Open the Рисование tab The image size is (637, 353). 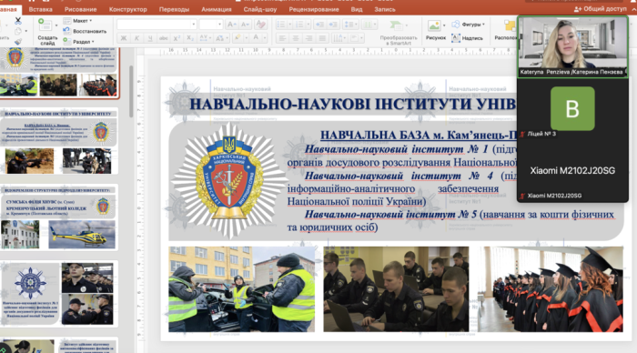pos(80,9)
